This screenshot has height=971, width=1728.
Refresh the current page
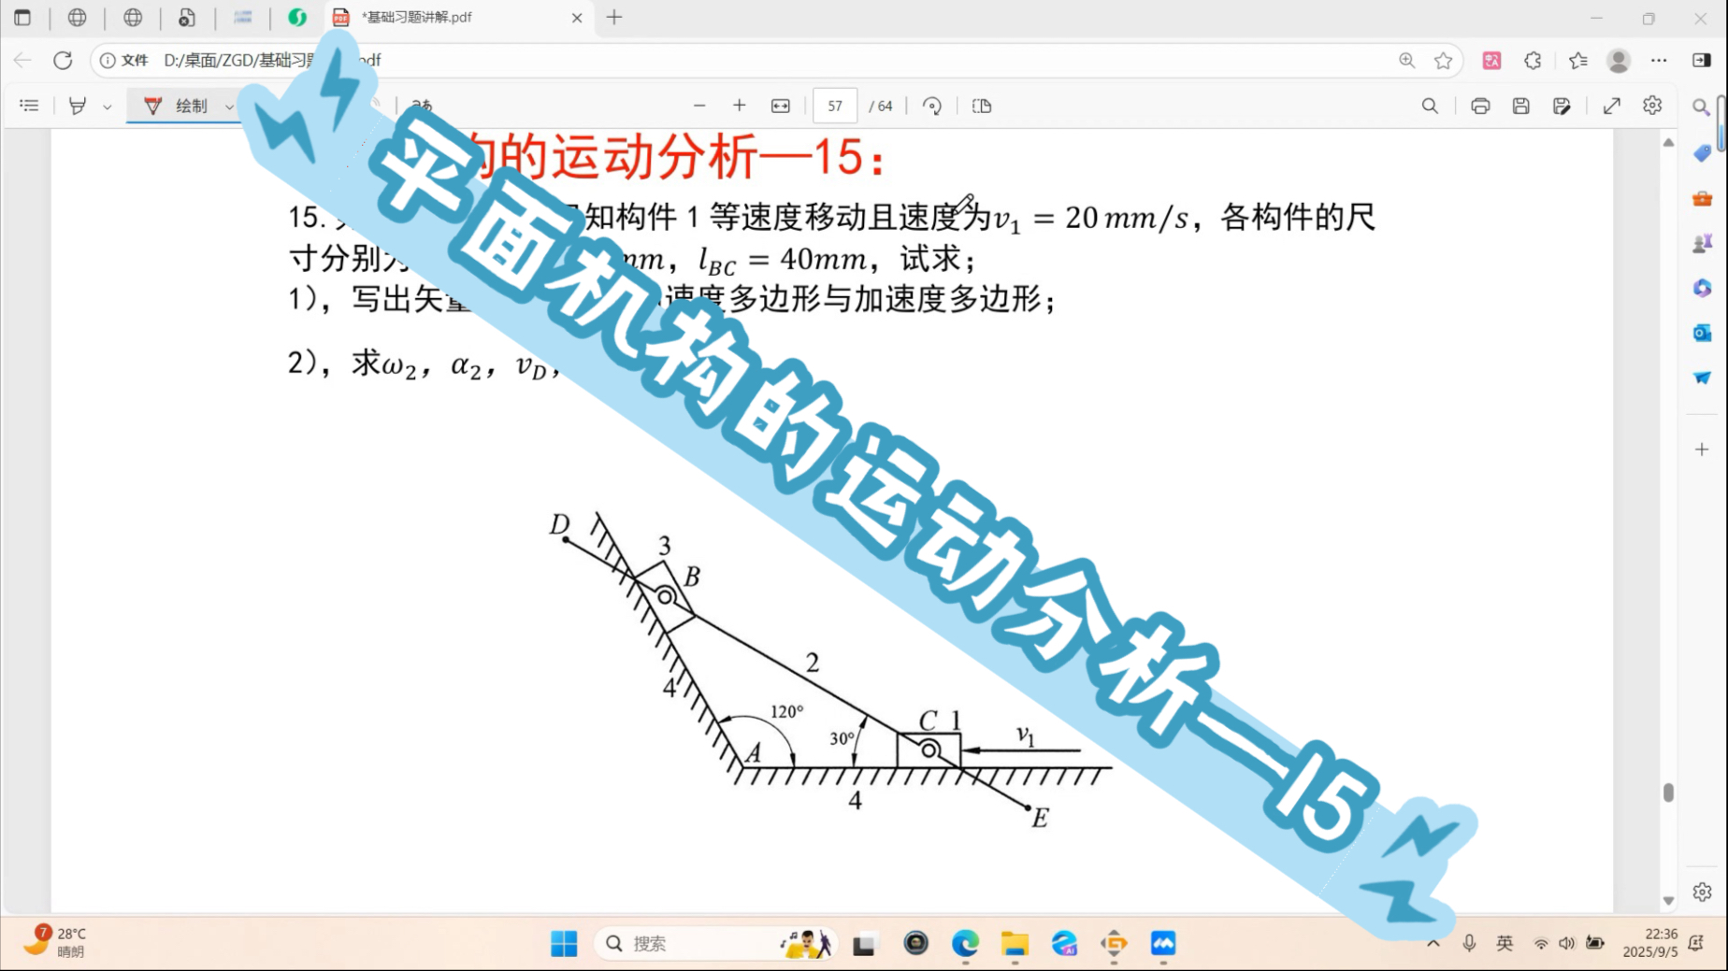63,60
